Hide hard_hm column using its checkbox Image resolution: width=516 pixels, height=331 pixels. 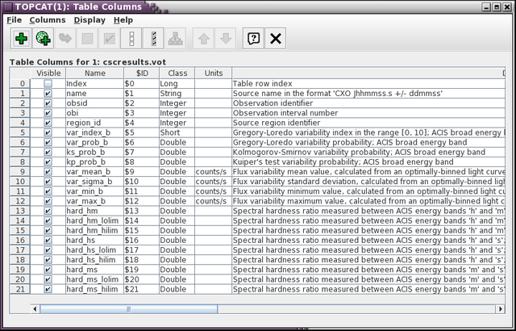[48, 211]
